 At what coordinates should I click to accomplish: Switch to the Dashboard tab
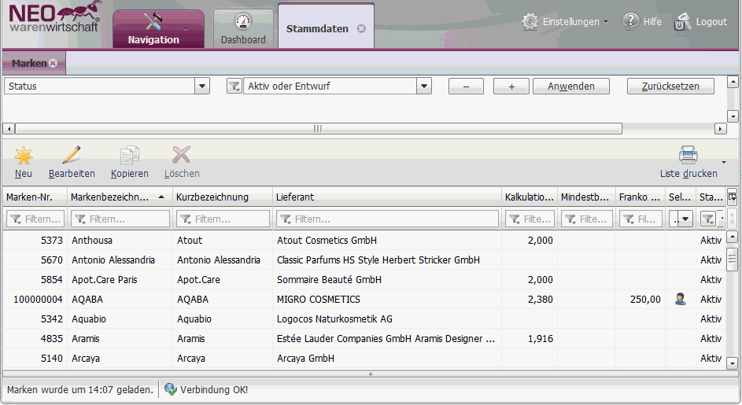coord(243,29)
